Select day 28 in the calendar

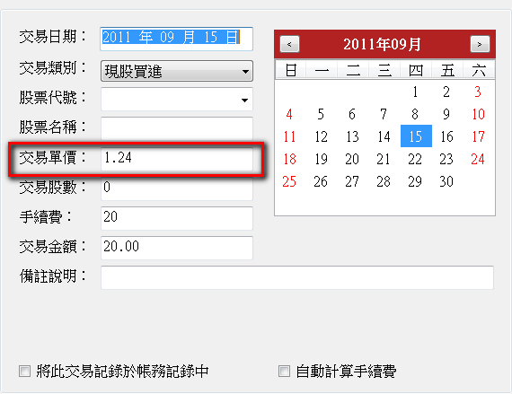(x=384, y=181)
